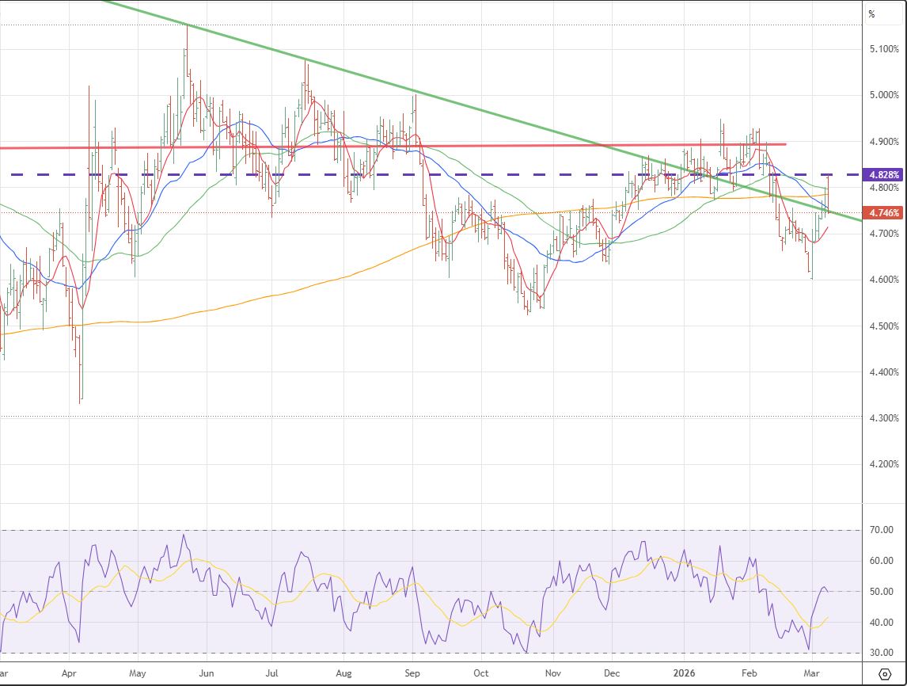This screenshot has height=686, width=907.
Task: Click the 4.500% price axis label
Action: [x=885, y=326]
